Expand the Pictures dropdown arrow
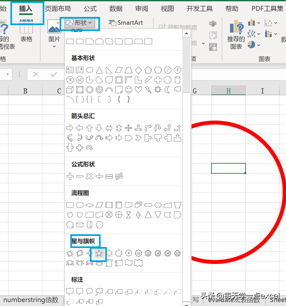 point(54,47)
